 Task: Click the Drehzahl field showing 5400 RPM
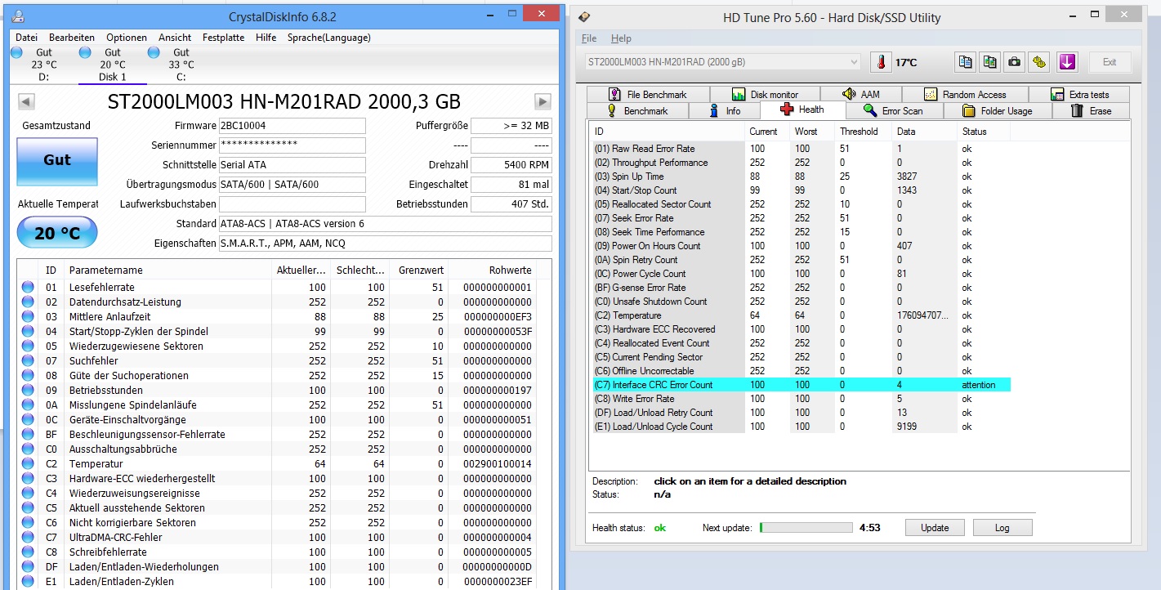click(511, 165)
